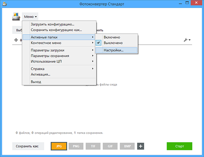Close the Фотоконвертер window

[196, 3]
